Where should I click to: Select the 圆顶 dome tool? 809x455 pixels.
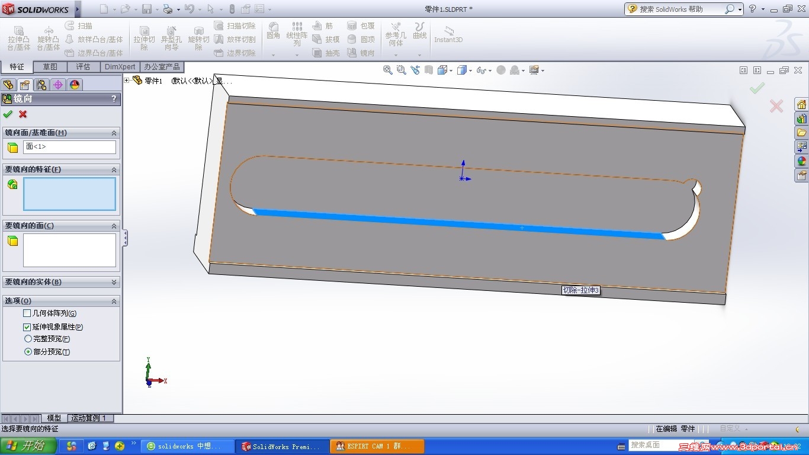(361, 39)
